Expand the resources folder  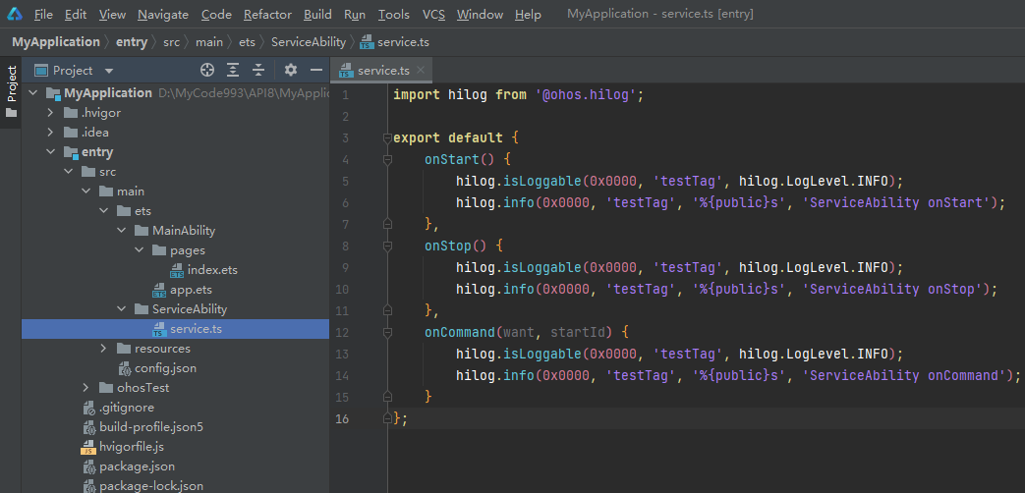(x=104, y=349)
